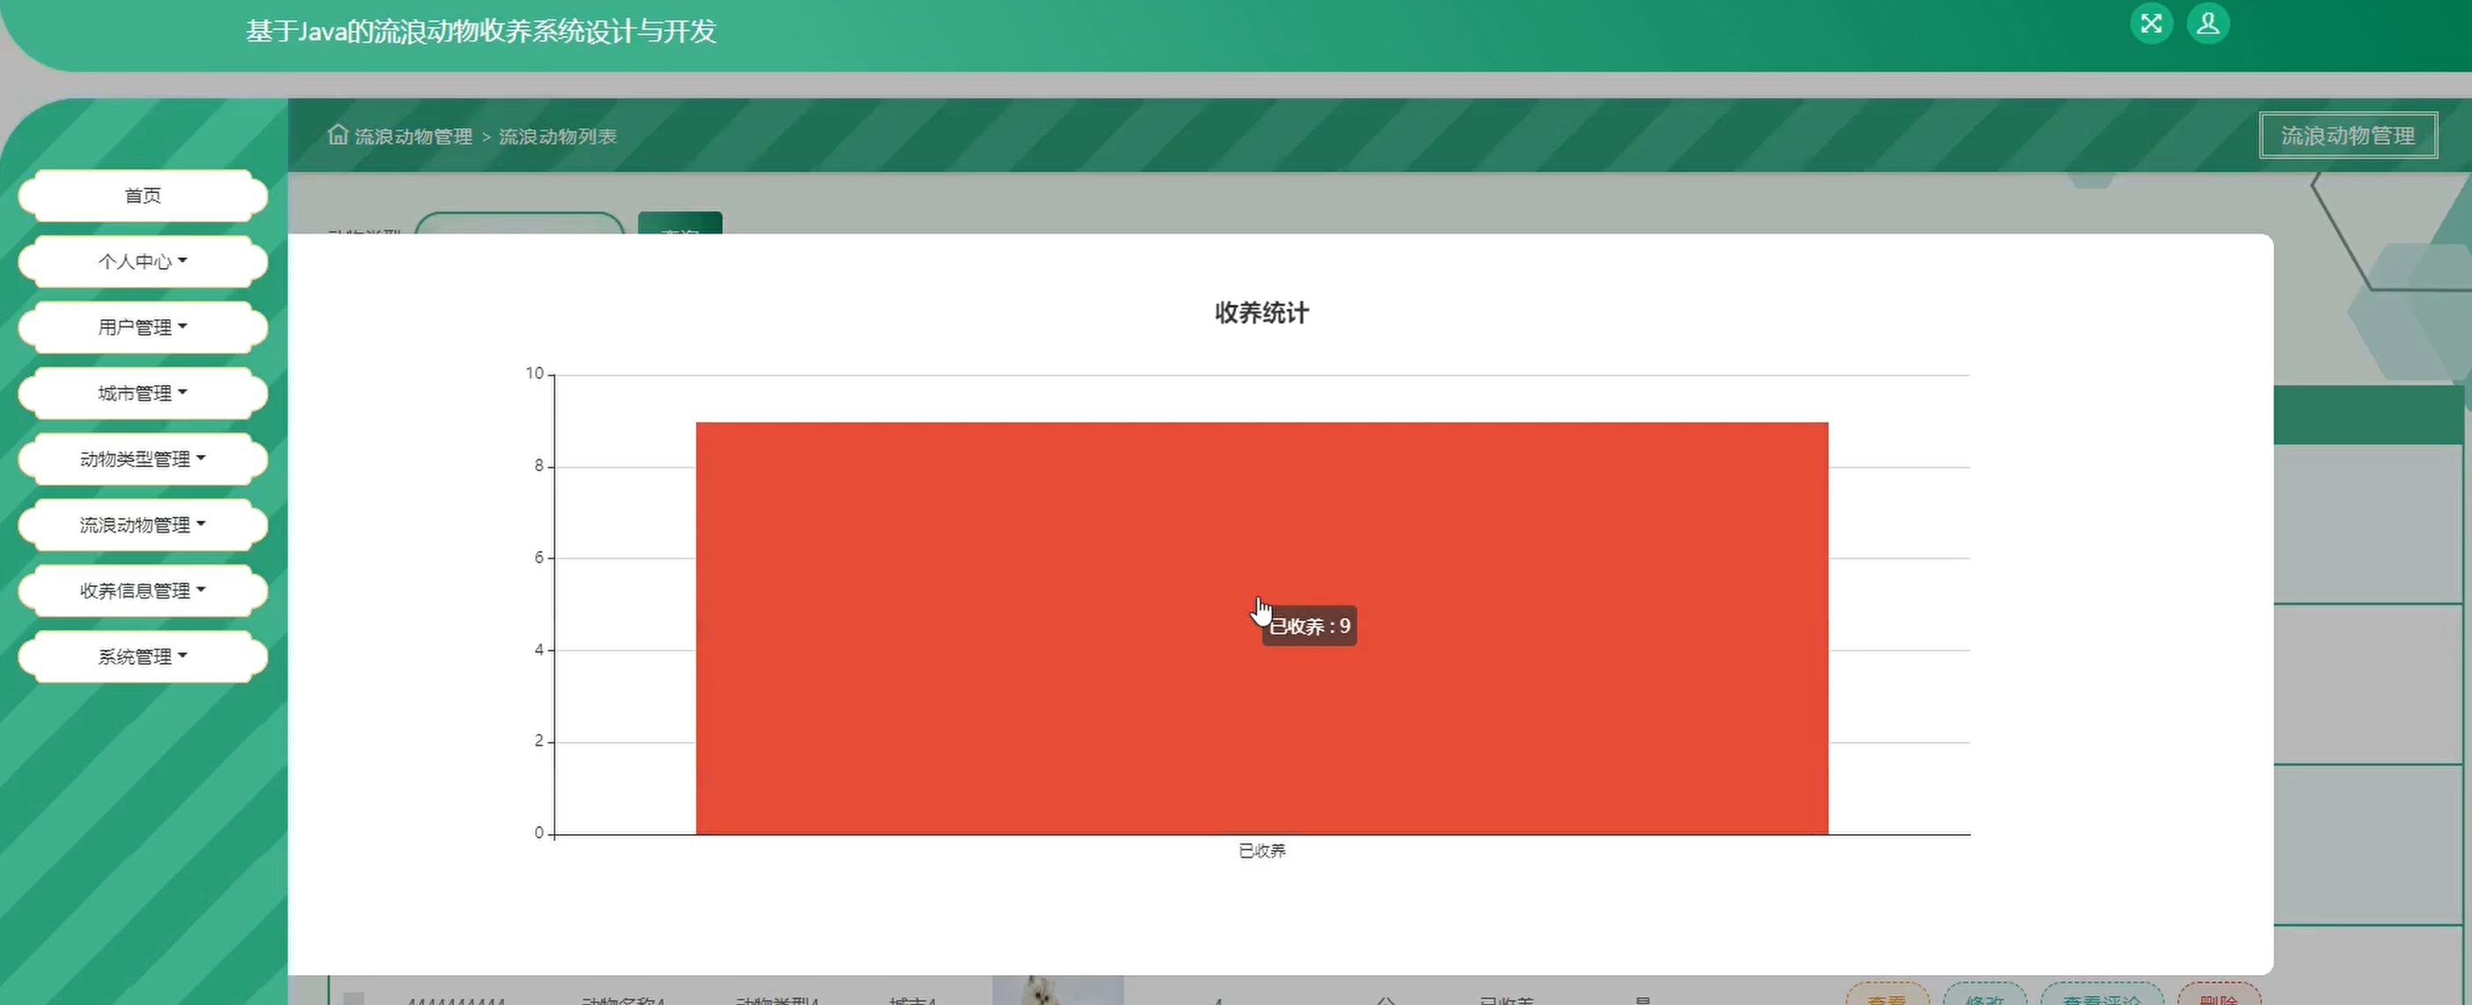The width and height of the screenshot is (2472, 1005).
Task: Click the 收养统计 chart title
Action: [x=1261, y=313]
